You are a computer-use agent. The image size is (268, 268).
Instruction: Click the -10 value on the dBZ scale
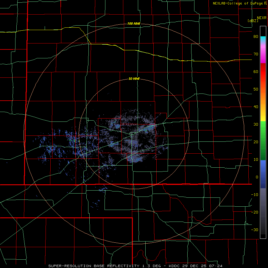255,195
